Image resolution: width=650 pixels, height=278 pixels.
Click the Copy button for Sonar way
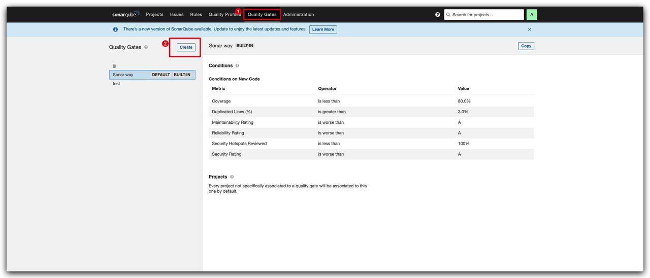point(526,46)
